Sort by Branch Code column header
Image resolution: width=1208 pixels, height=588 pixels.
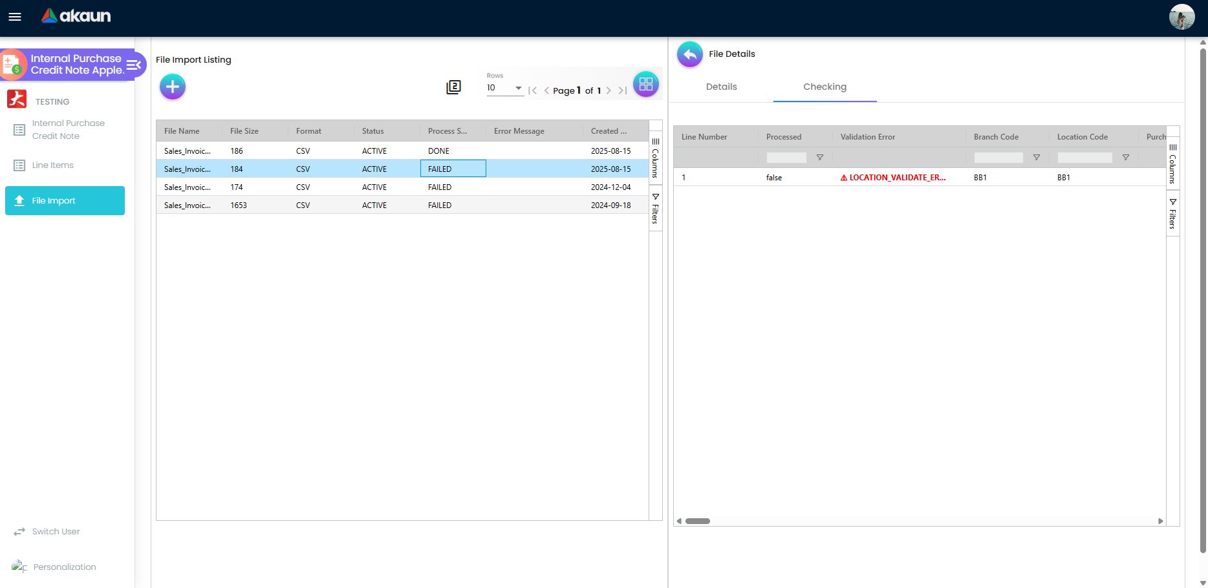click(996, 137)
